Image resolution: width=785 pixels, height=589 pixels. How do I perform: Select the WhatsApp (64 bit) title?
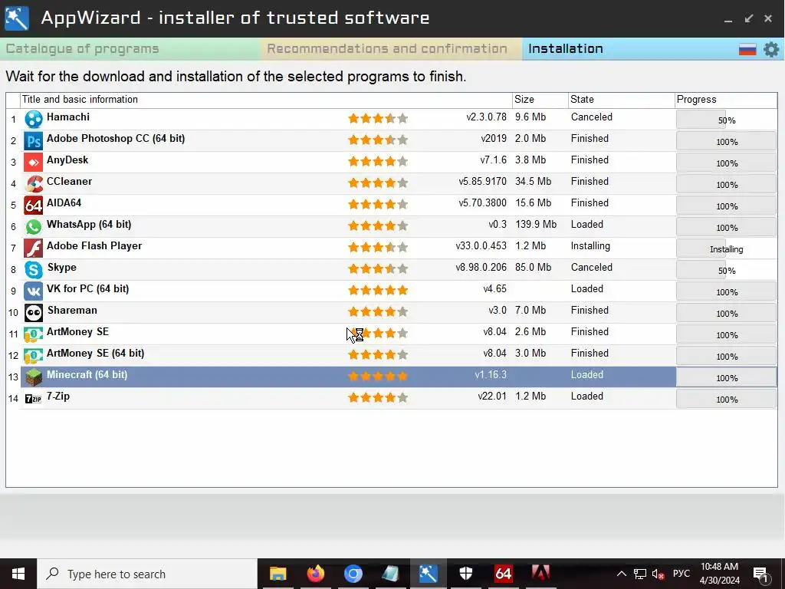pos(89,225)
